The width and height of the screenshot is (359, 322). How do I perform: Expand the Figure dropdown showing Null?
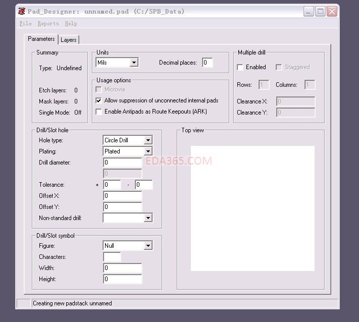click(x=128, y=246)
